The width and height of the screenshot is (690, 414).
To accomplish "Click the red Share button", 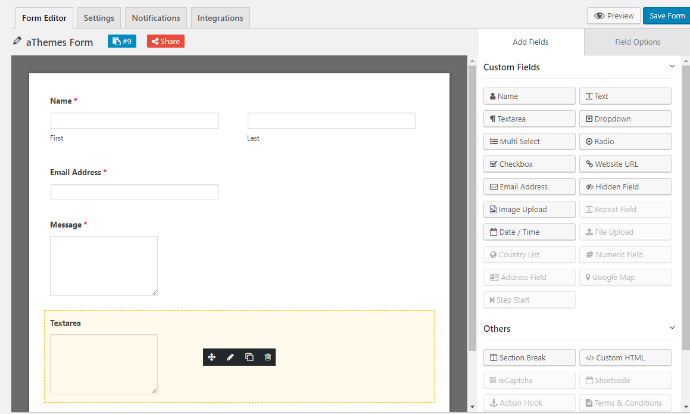I will tap(166, 42).
